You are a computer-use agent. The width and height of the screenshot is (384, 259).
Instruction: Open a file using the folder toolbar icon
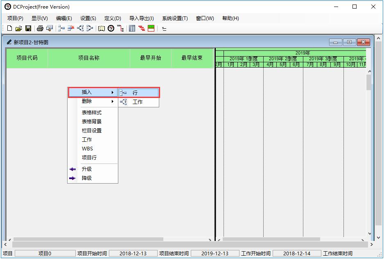click(x=19, y=28)
